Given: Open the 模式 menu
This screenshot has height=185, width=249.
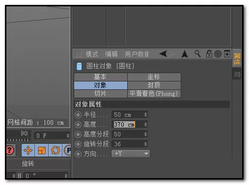Looking at the screenshot, I should (92, 54).
